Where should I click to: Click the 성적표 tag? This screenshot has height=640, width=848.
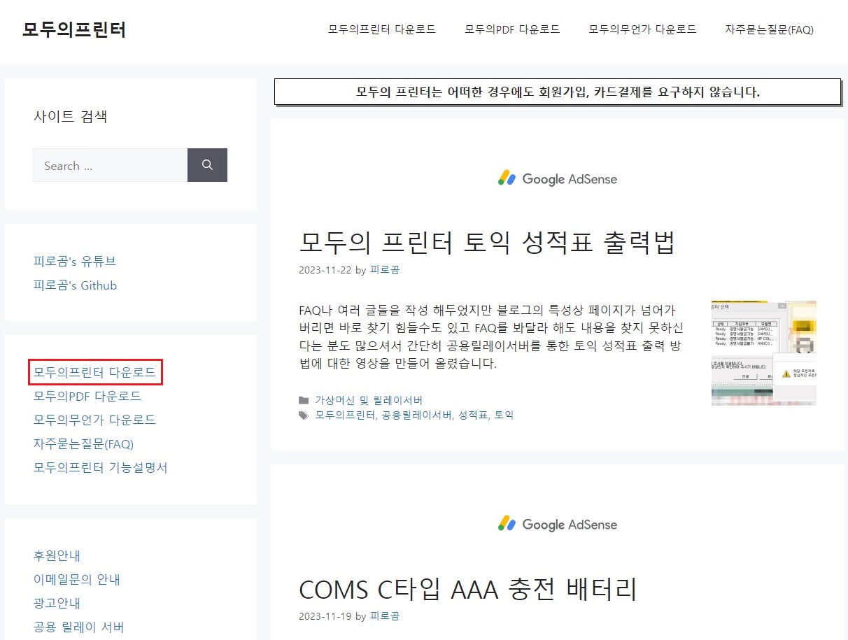click(x=473, y=415)
